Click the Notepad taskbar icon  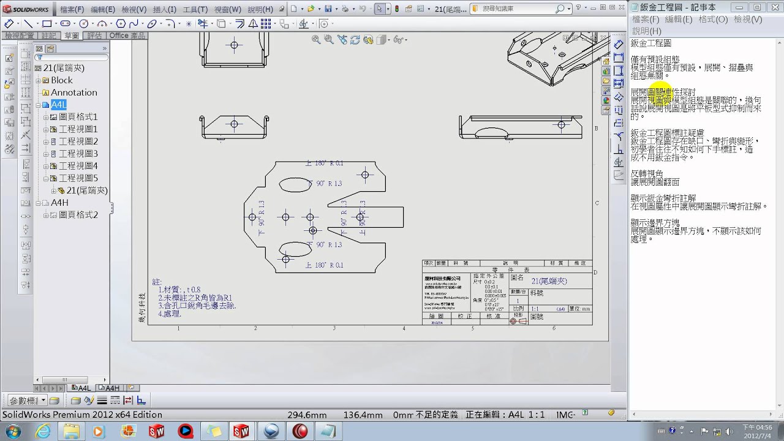[x=329, y=431]
